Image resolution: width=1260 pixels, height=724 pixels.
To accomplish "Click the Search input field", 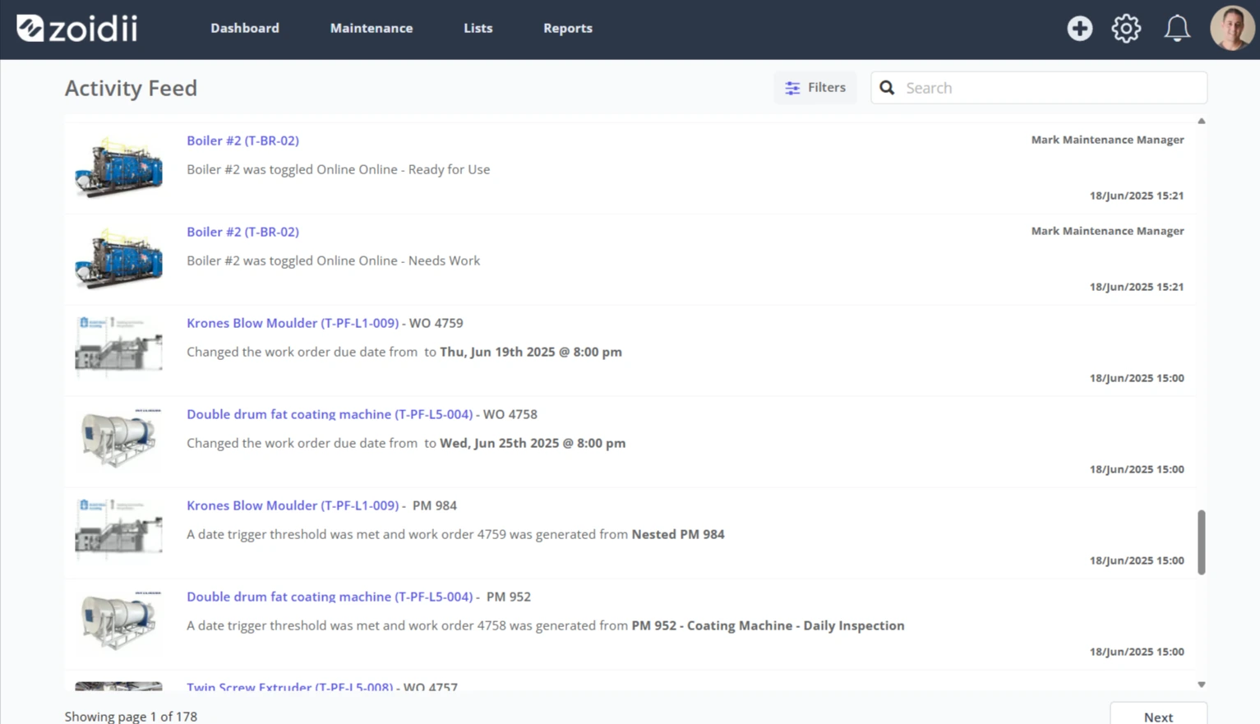I will 1039,88.
